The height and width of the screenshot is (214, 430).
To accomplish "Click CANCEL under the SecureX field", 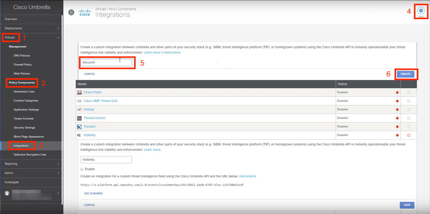I will (x=90, y=74).
